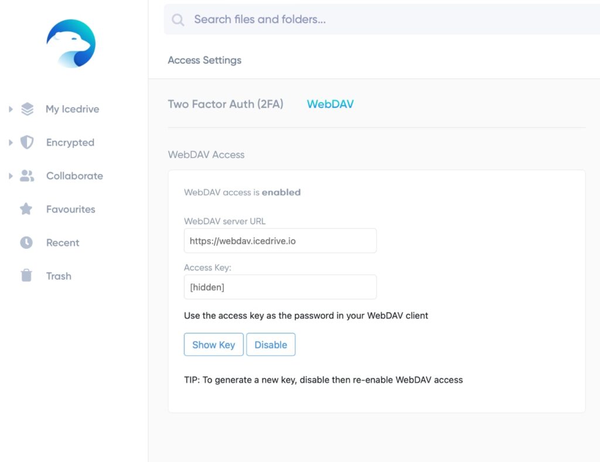
Task: Click the Icedrive polar bear logo
Action: (x=71, y=43)
